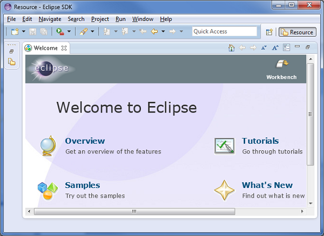This screenshot has width=324, height=236.
Task: Click the Welcome view forward arrow
Action: point(253,48)
